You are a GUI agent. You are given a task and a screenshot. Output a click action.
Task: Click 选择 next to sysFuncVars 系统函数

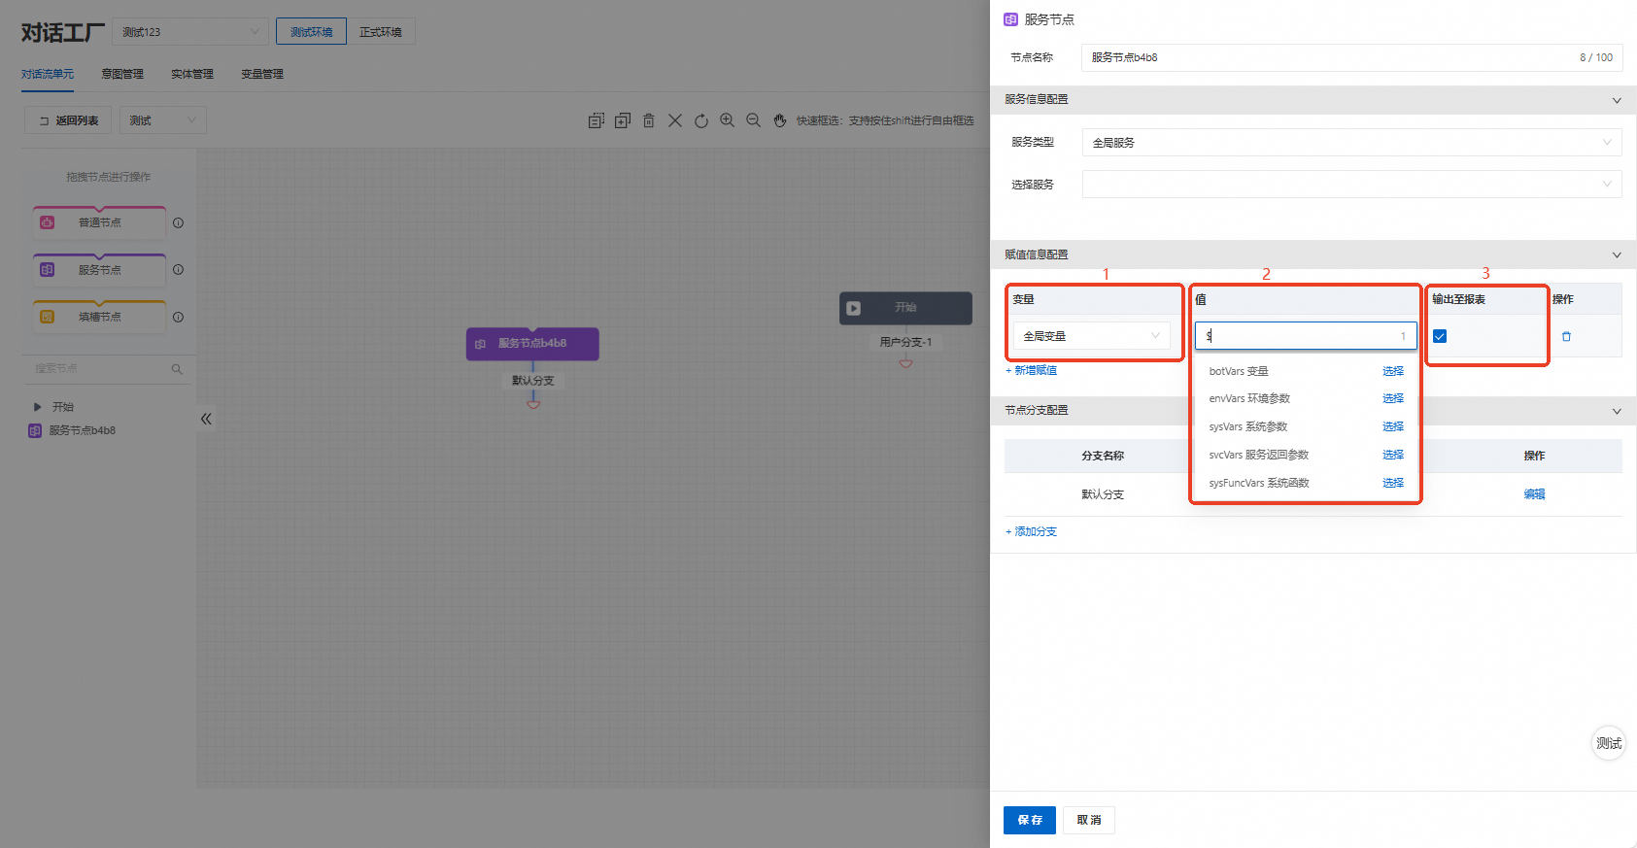pyautogui.click(x=1393, y=483)
